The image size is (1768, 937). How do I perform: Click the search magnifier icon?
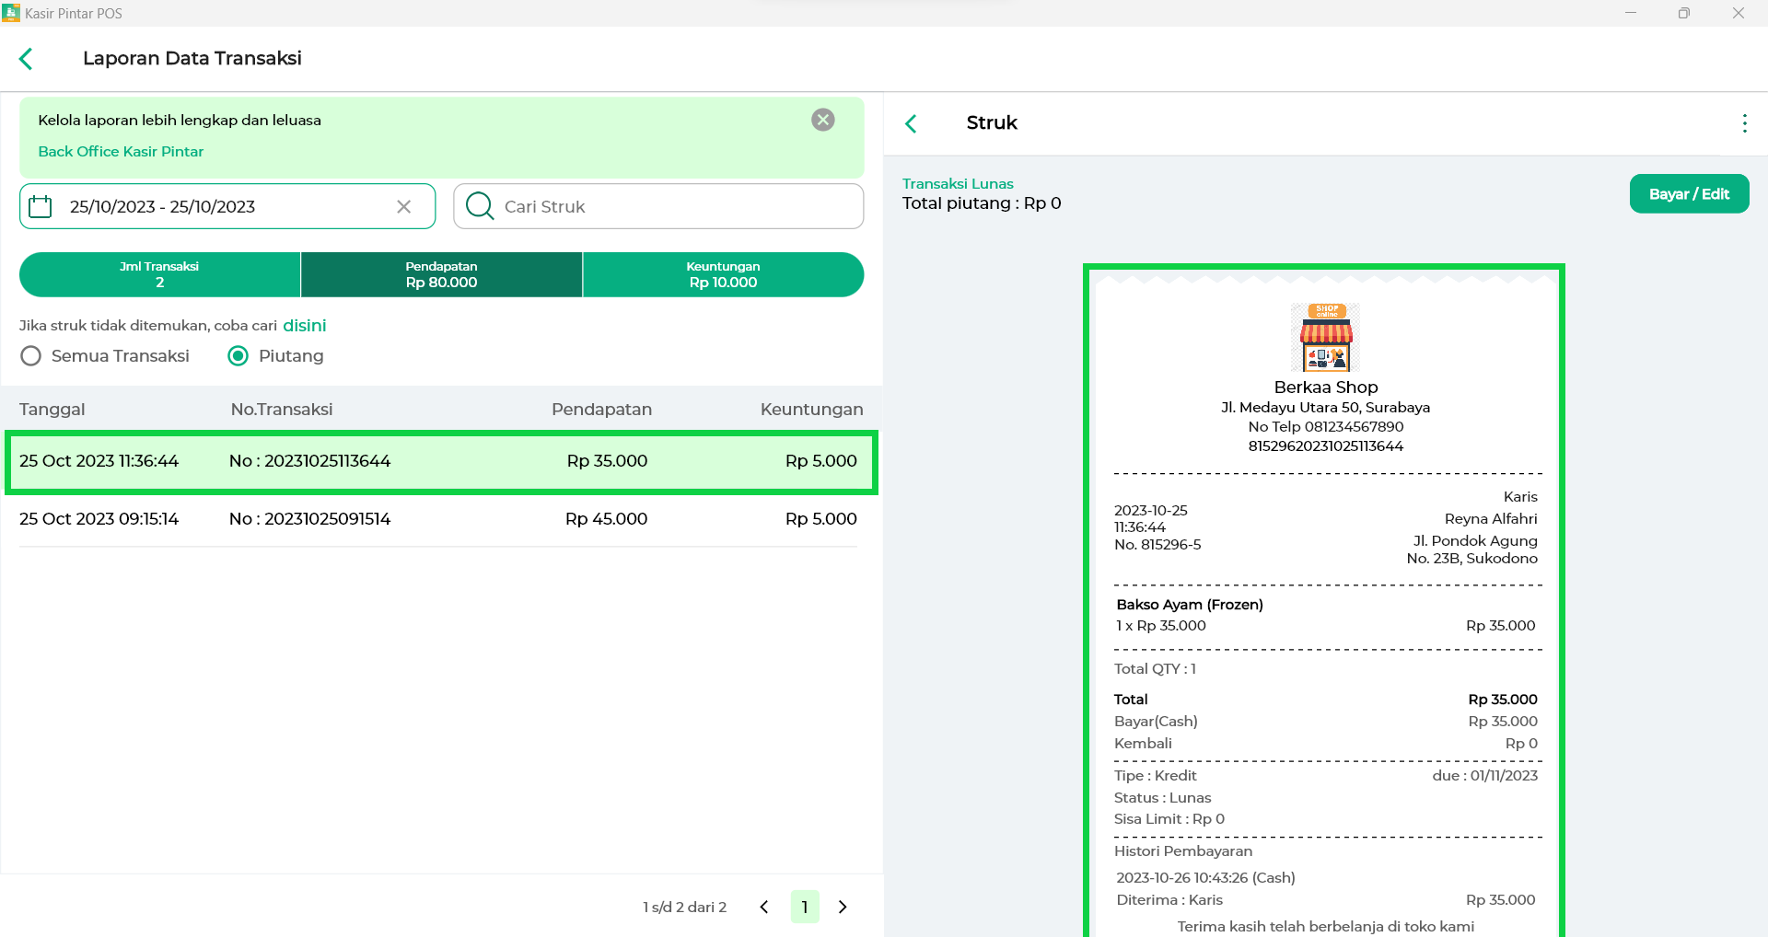(480, 206)
